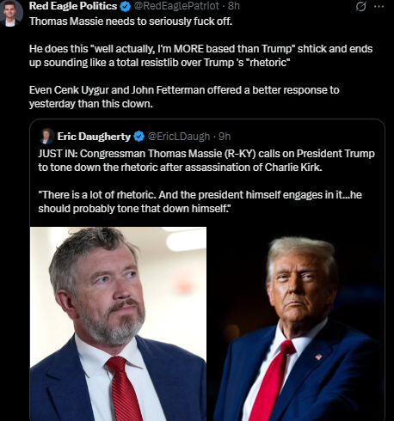Open the Eric Daugherty display name
394x421 pixels.
(94, 137)
